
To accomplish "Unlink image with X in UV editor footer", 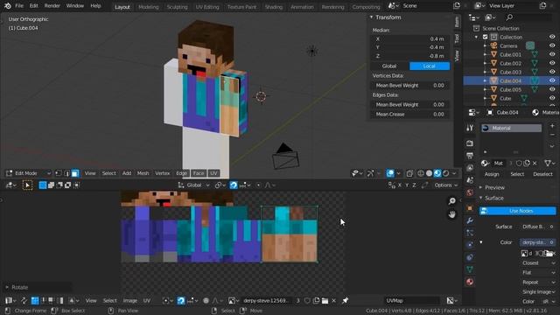I will point(333,301).
